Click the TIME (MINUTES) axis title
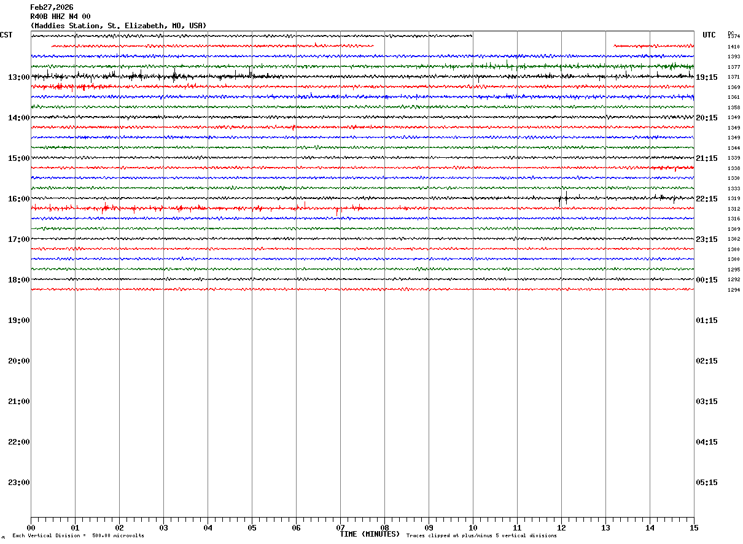The width and height of the screenshot is (743, 544). [x=370, y=534]
